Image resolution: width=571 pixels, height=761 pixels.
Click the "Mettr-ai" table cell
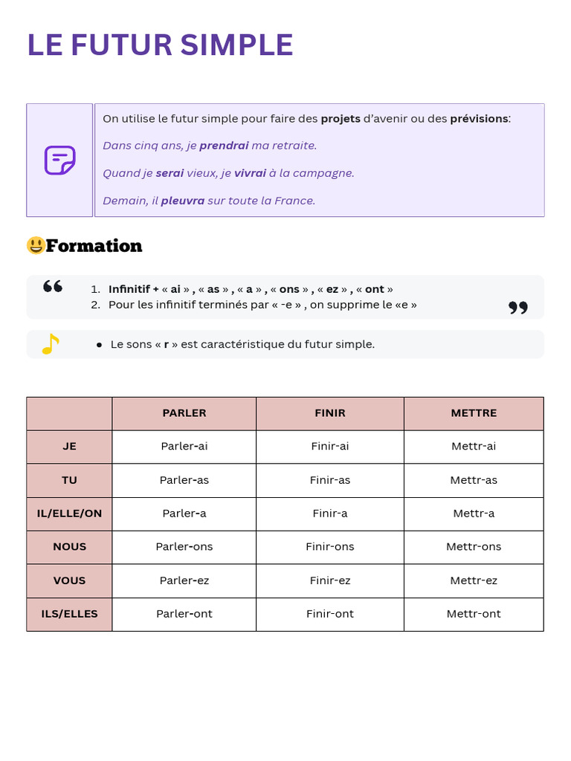coord(474,447)
